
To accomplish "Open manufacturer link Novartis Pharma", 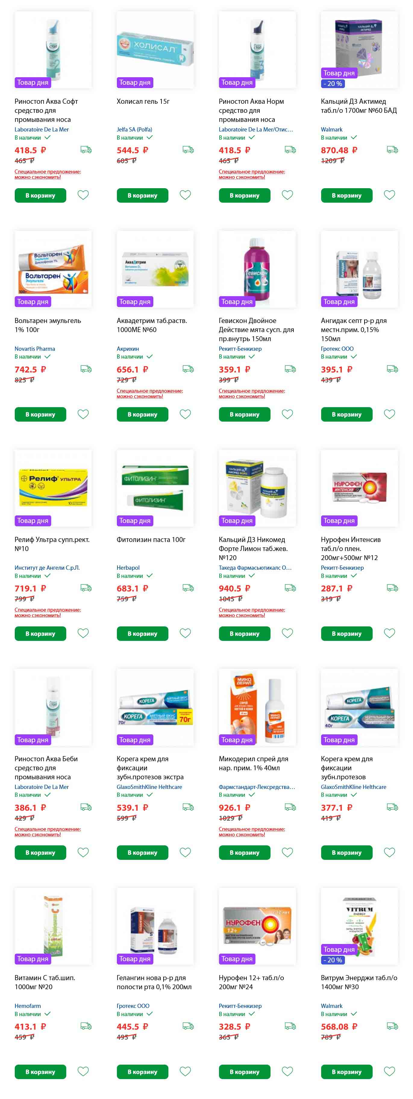I will [x=35, y=349].
